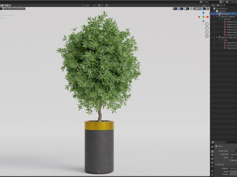Click the zoom view magnifier button
This screenshot has width=237, height=177.
click(x=207, y=24)
